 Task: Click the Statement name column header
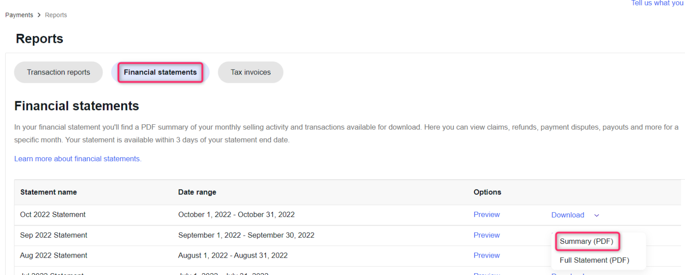pos(48,192)
